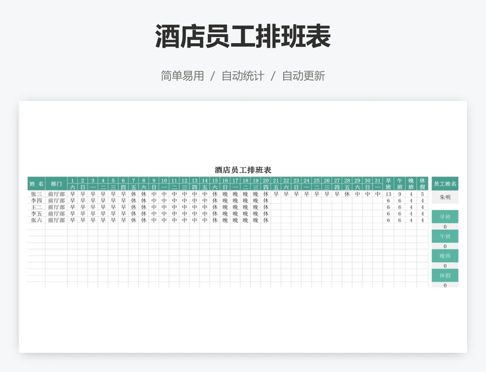Select 前厅部 in the 张三 row
Viewport: 486px width, 372px height.
[56, 194]
